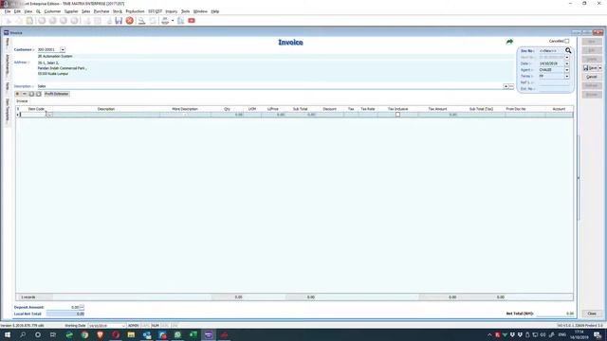Click the Deposit Amount ellipsis button
Image resolution: width=607 pixels, height=341 pixels.
(x=82, y=307)
